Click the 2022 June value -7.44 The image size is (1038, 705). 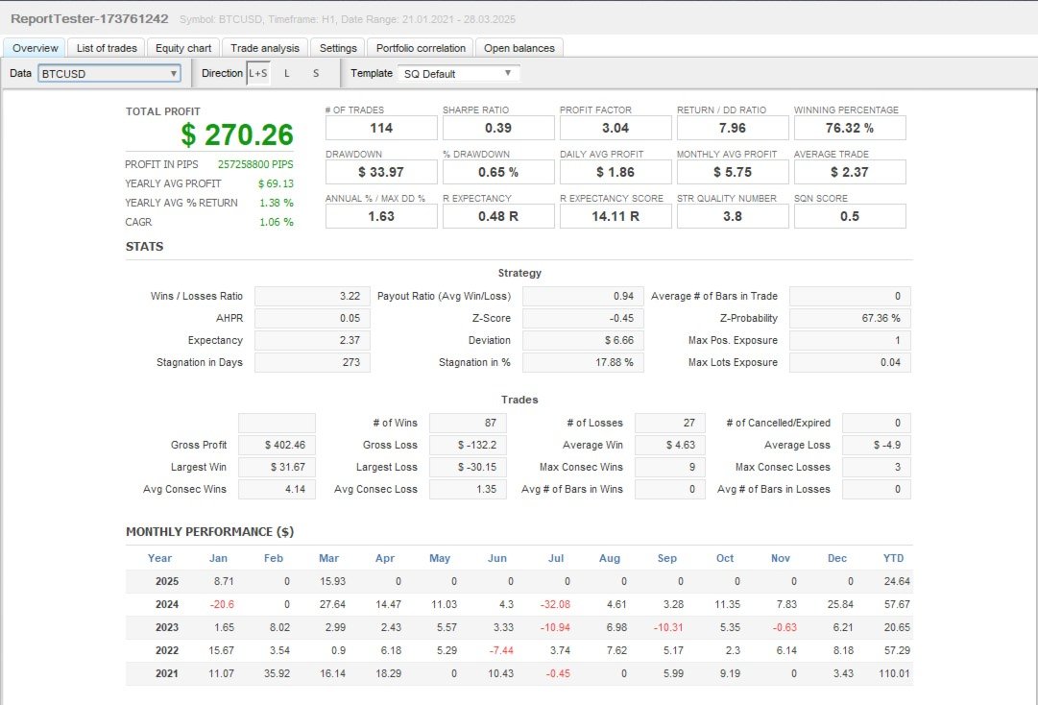[x=501, y=650]
